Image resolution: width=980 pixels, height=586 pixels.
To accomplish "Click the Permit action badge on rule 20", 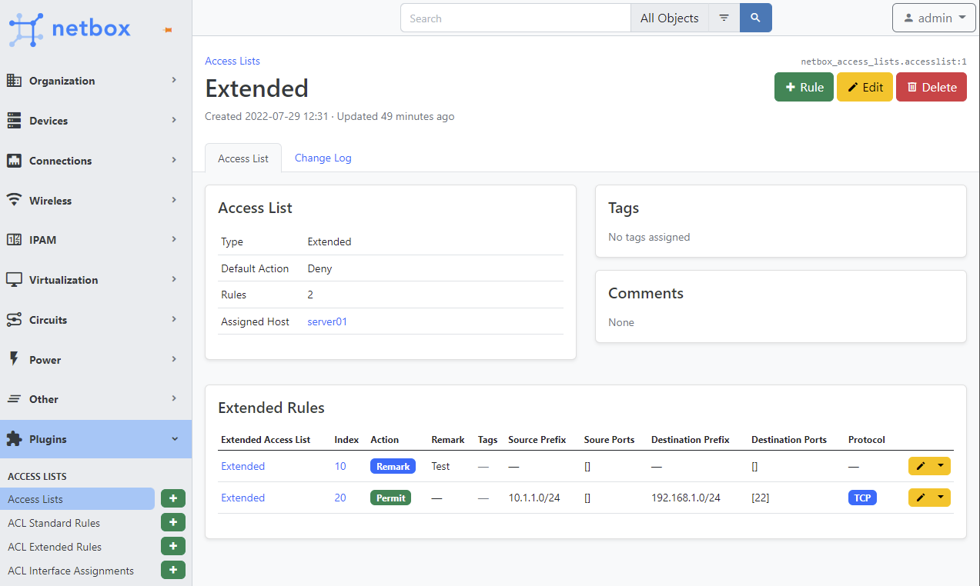I will coord(390,498).
